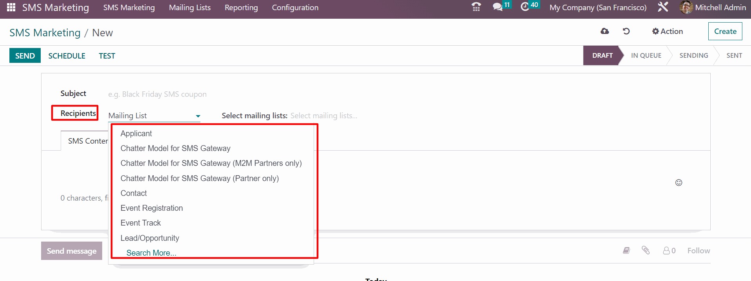Screen dimensions: 751x281
Task: Click the SEND button
Action: (25, 56)
